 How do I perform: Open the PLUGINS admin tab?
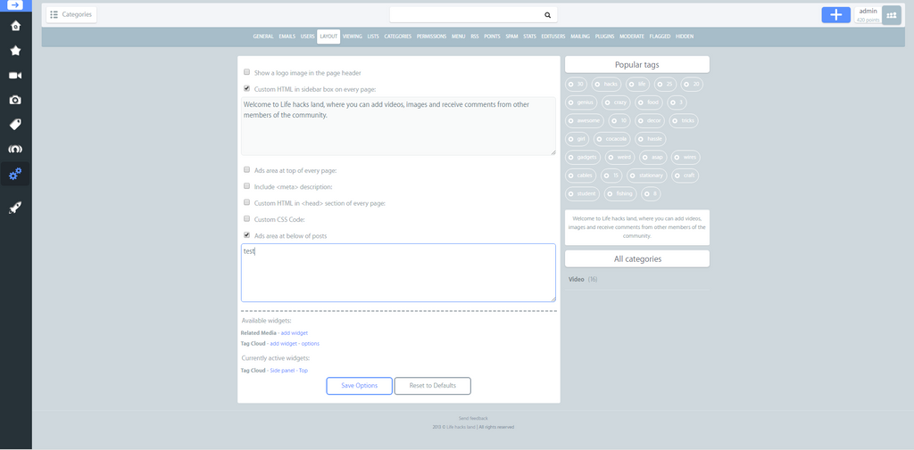tap(604, 37)
